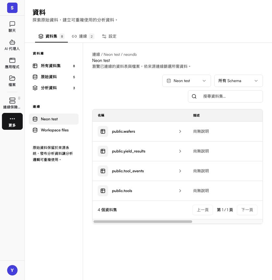Click the 名稱 column header

pyautogui.click(x=101, y=116)
